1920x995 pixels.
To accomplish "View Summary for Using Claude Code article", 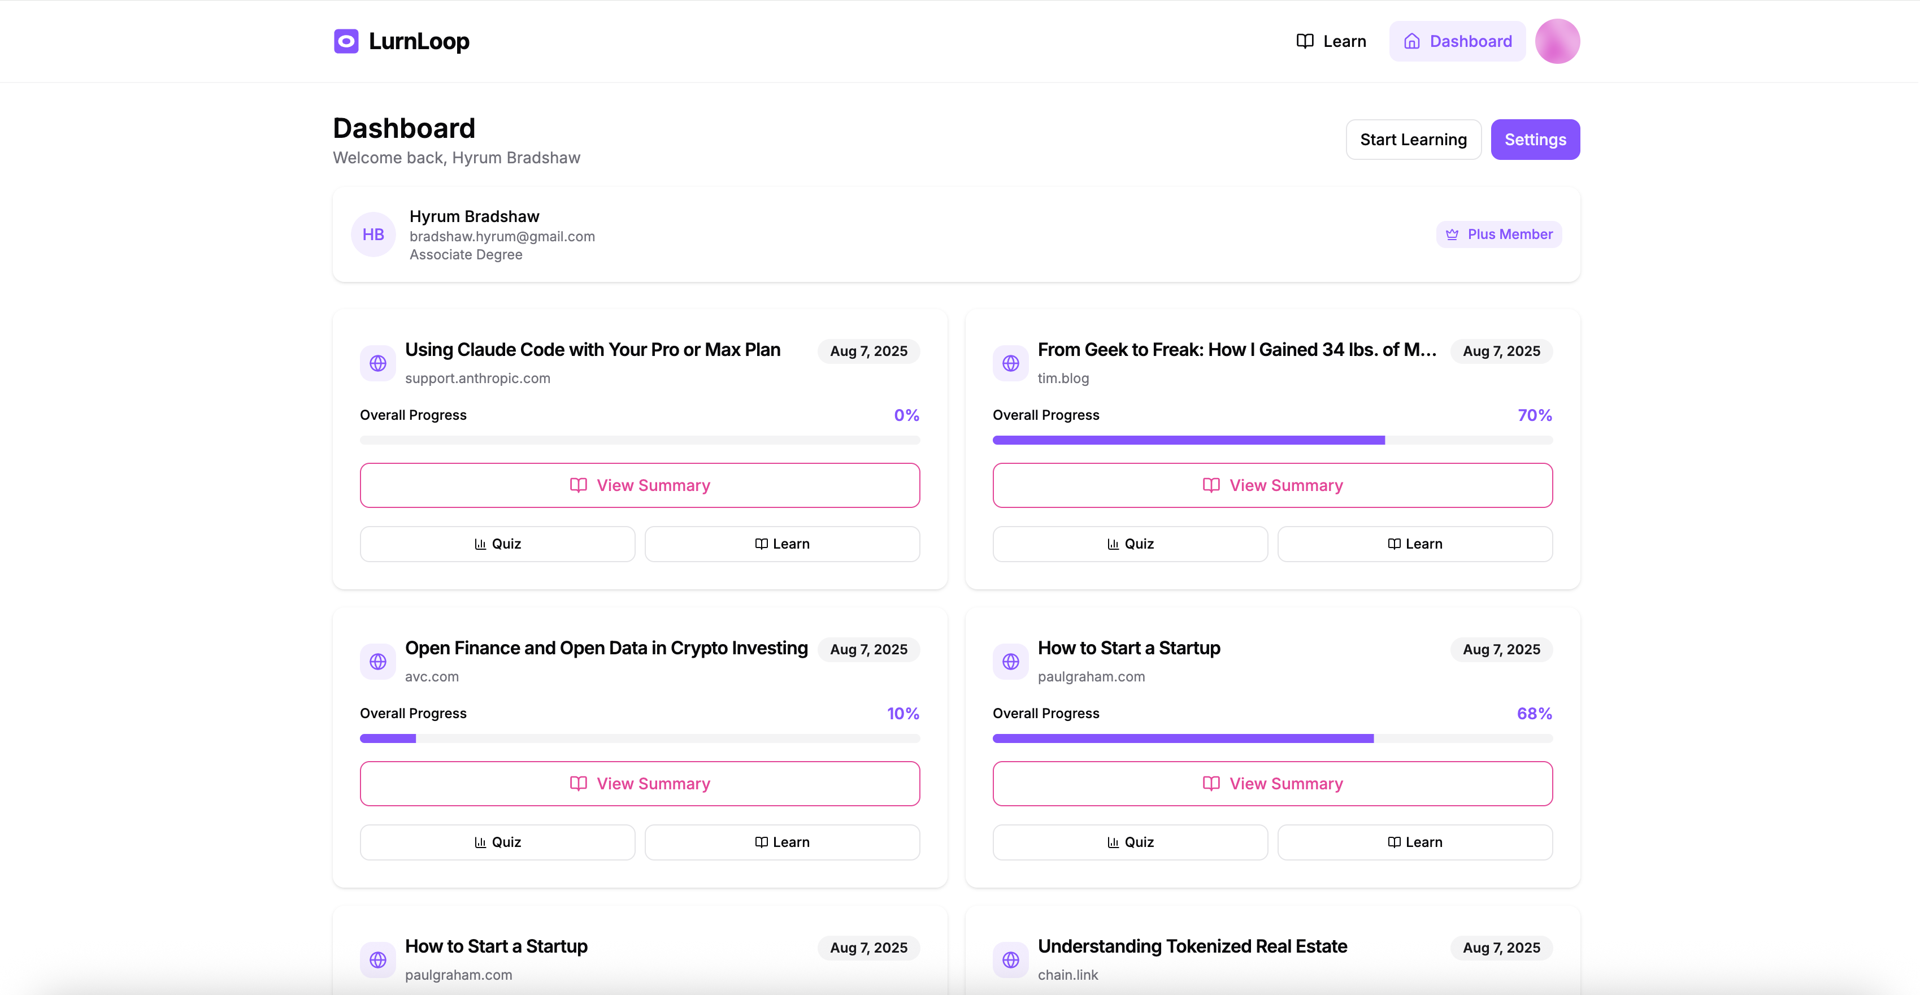I will [640, 485].
